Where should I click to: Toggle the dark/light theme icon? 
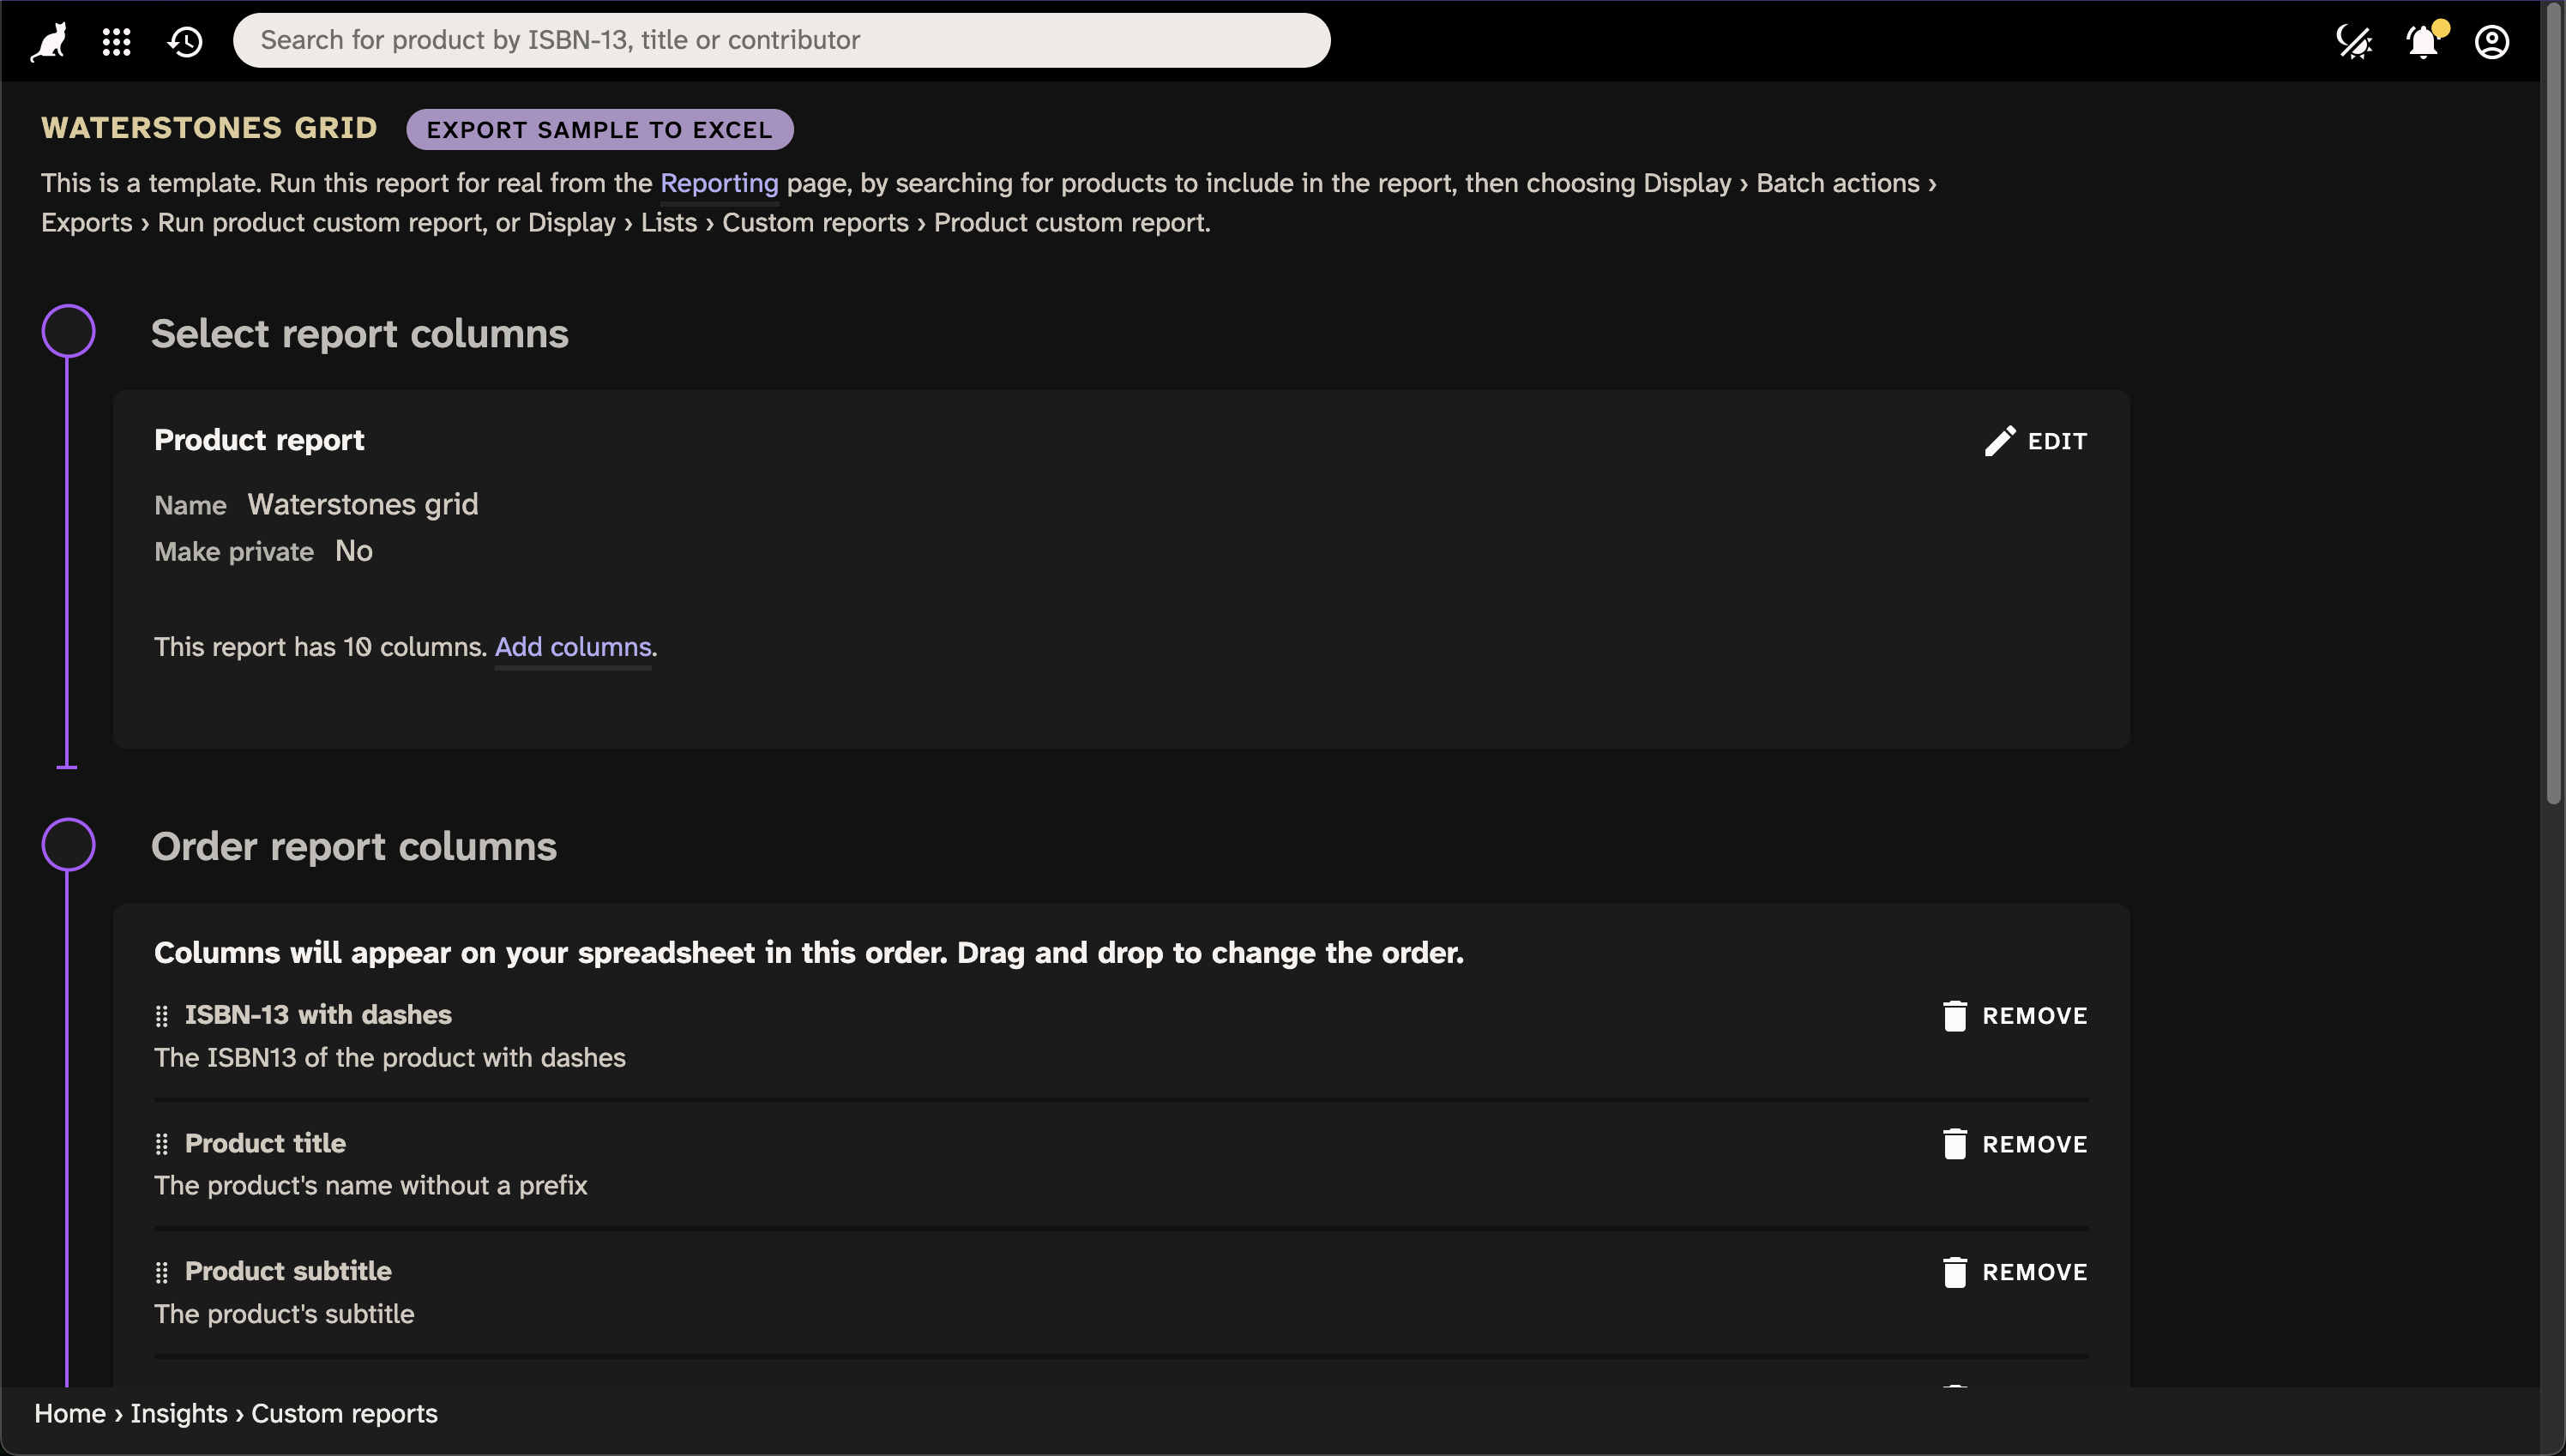click(x=2356, y=41)
